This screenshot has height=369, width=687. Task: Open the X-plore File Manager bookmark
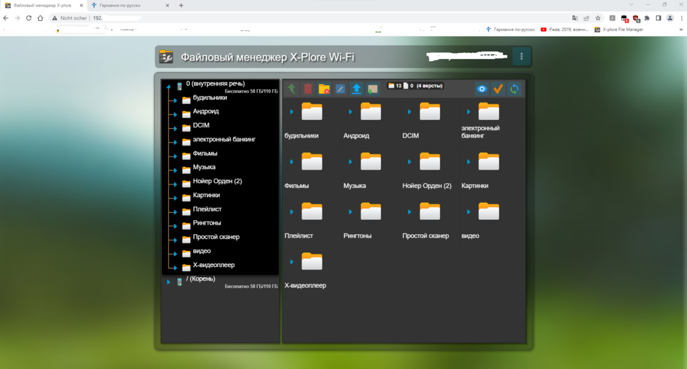tap(619, 30)
